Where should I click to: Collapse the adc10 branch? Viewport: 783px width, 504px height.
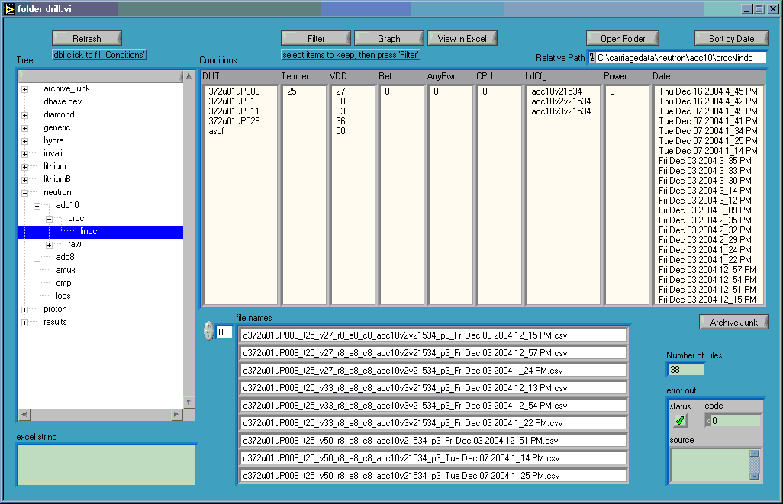[35, 205]
